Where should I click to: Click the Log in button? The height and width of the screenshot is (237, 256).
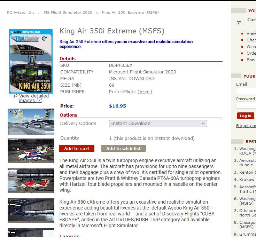click(x=246, y=116)
